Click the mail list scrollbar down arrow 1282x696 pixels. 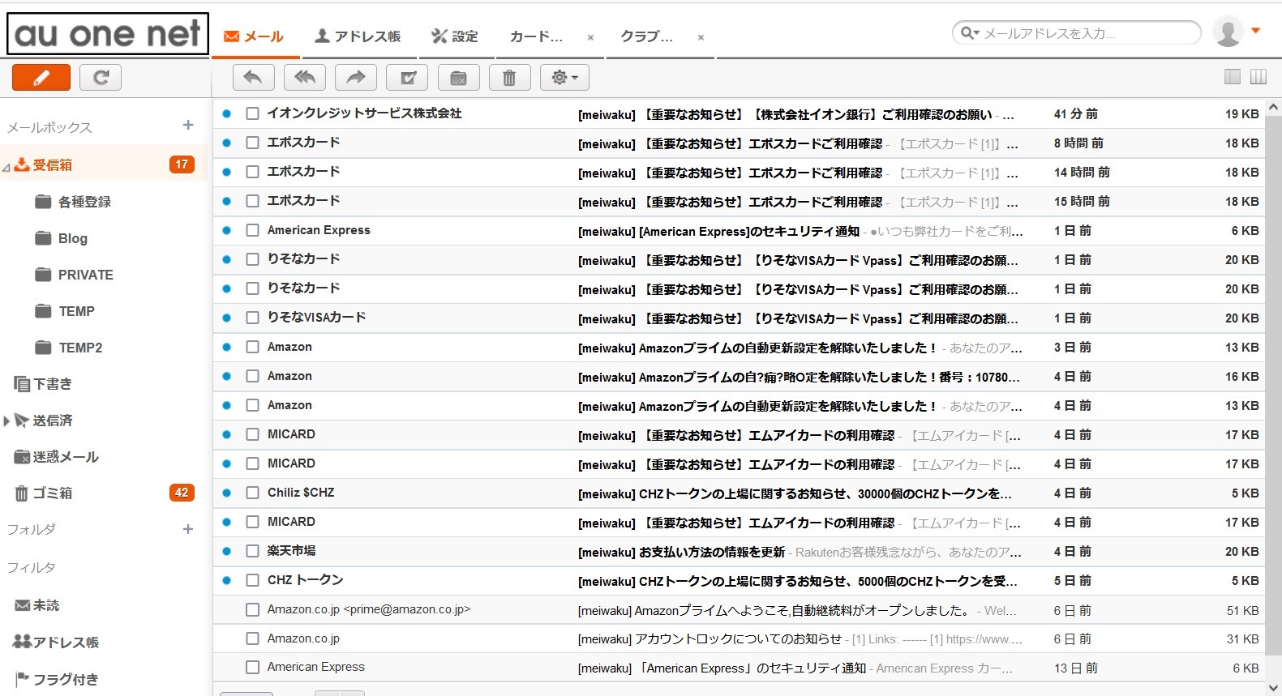[x=1273, y=688]
